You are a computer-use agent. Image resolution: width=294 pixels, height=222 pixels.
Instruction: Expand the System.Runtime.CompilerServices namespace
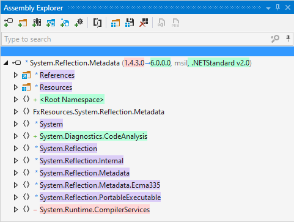pos(16,210)
